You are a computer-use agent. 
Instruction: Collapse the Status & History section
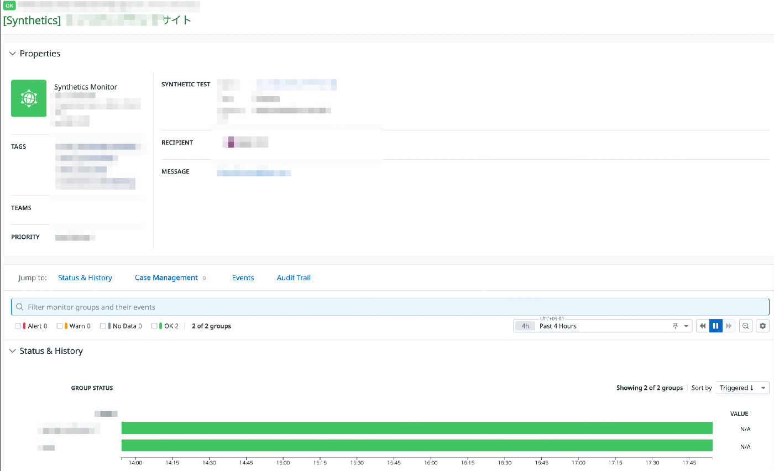[13, 351]
